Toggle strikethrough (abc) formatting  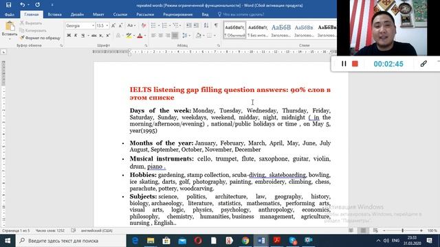coord(93,36)
